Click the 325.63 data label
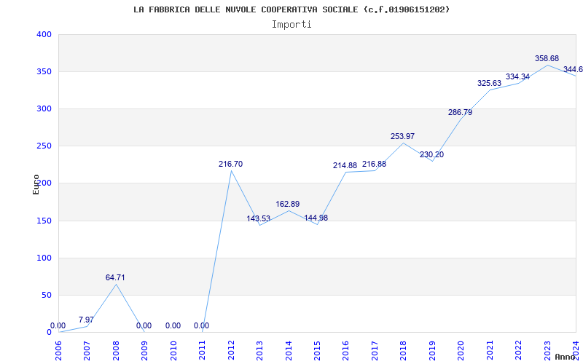The height and width of the screenshot is (364, 583). 489,84
